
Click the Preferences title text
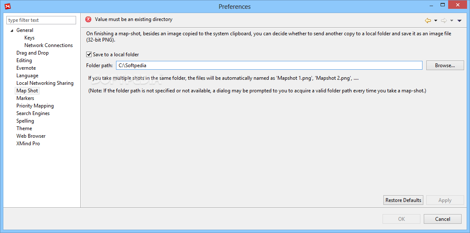(235, 6)
